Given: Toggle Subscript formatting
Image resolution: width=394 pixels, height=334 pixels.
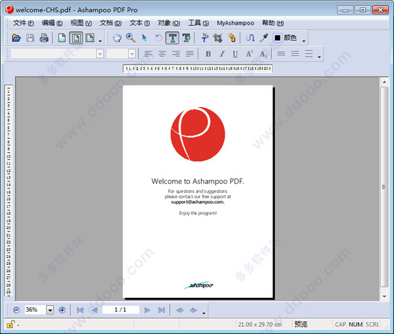Looking at the screenshot, I should point(263,54).
